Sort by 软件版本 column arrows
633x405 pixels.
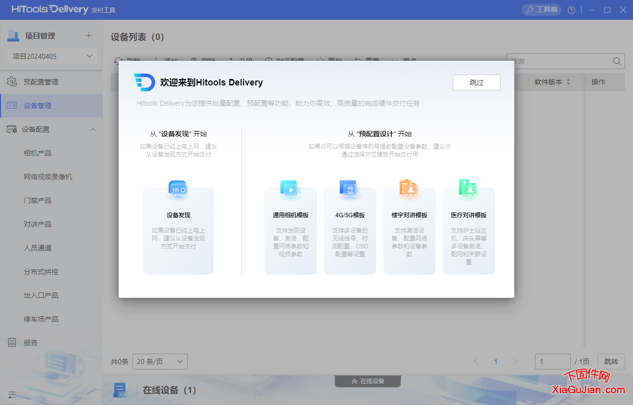[x=568, y=82]
